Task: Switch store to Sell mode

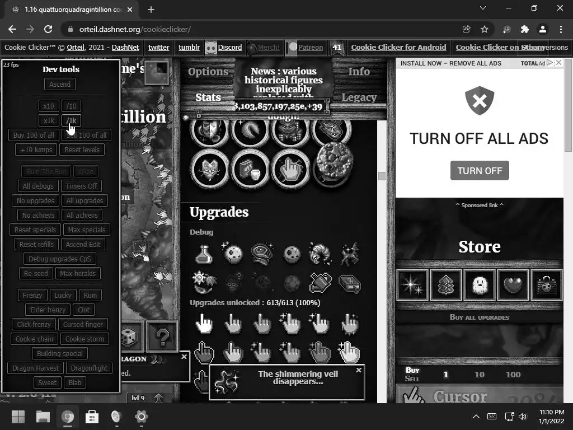Action: point(412,379)
